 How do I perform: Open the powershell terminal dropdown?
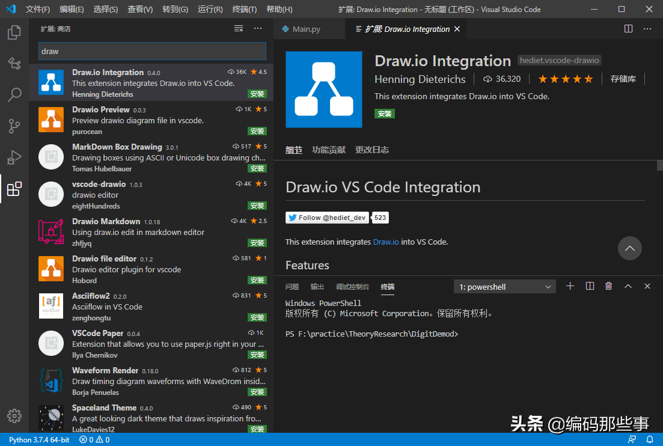(505, 287)
